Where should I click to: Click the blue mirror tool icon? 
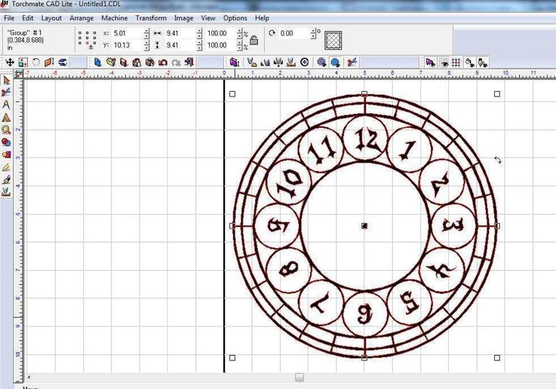pyautogui.click(x=63, y=63)
